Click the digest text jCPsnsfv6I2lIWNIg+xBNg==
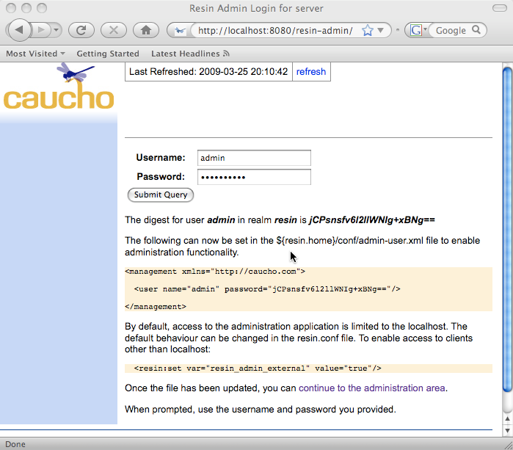The width and height of the screenshot is (513, 450). tap(372, 220)
